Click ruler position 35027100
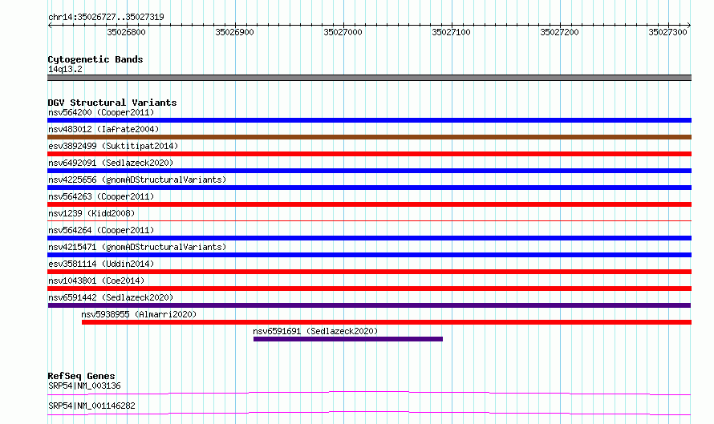 pos(451,32)
